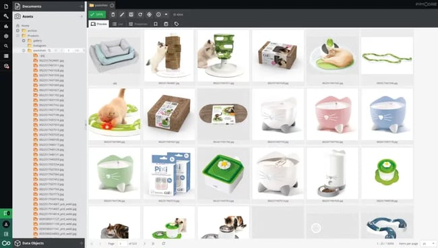The height and width of the screenshot is (248, 438).
Task: Collapse the left tree panel using the splitter handle
Action: [86, 125]
